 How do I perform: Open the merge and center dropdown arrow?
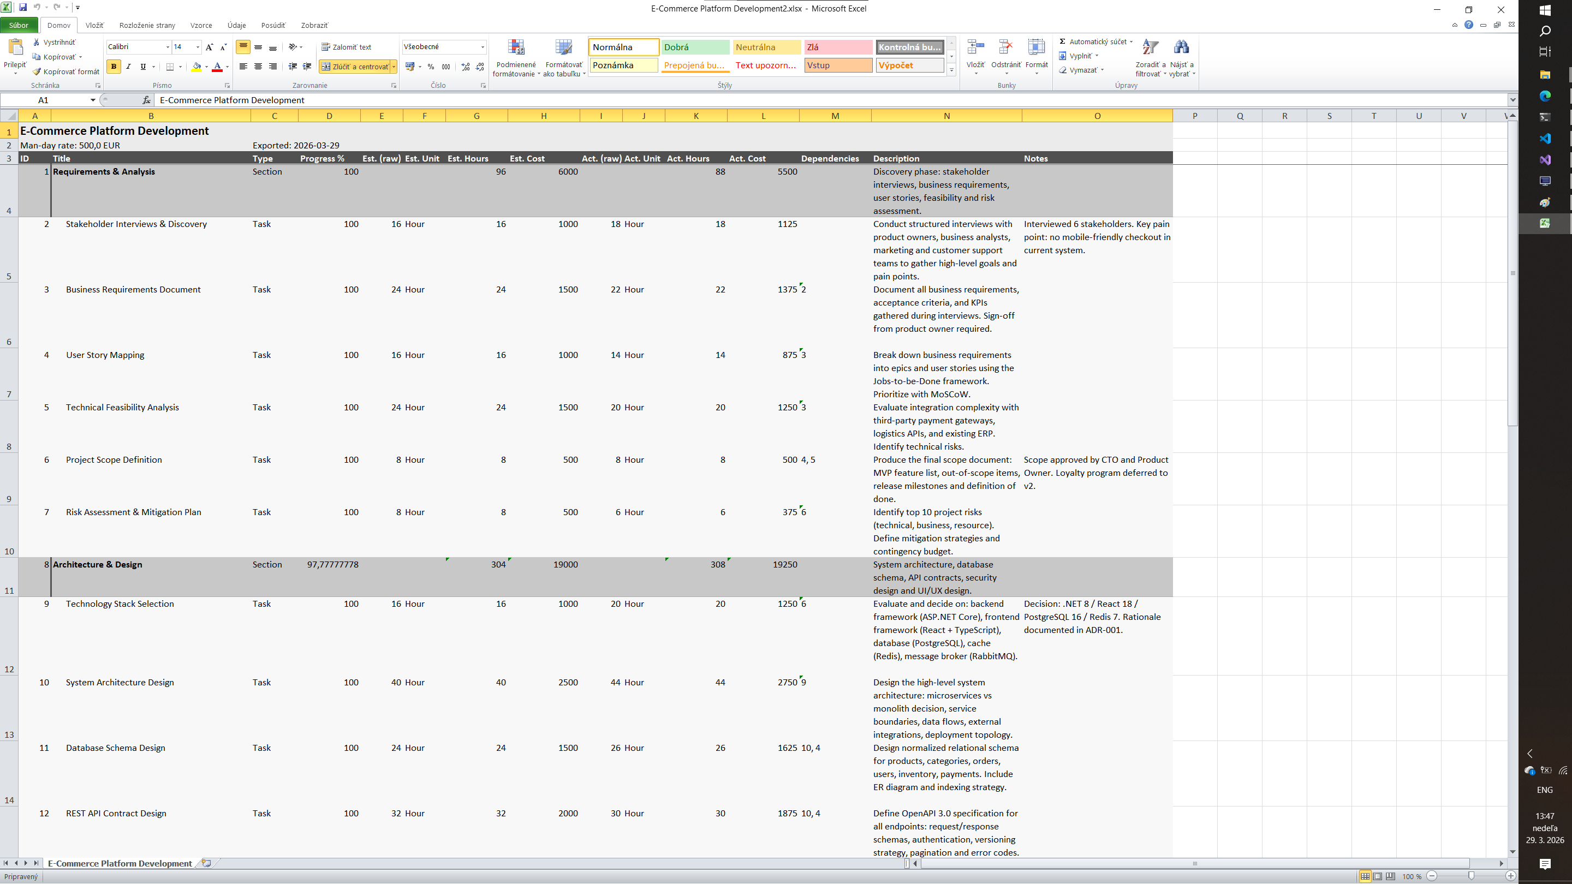tap(394, 67)
